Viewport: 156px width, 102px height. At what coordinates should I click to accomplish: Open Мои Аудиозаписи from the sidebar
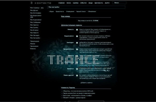(x=36, y=20)
